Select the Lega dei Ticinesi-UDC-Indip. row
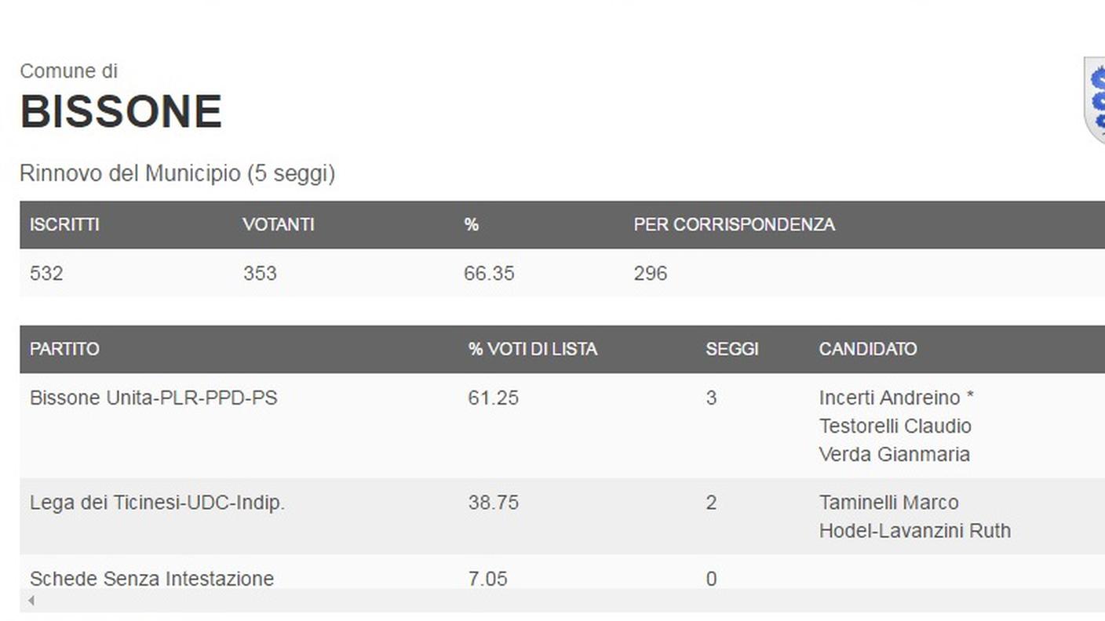The width and height of the screenshot is (1105, 621). click(x=562, y=516)
